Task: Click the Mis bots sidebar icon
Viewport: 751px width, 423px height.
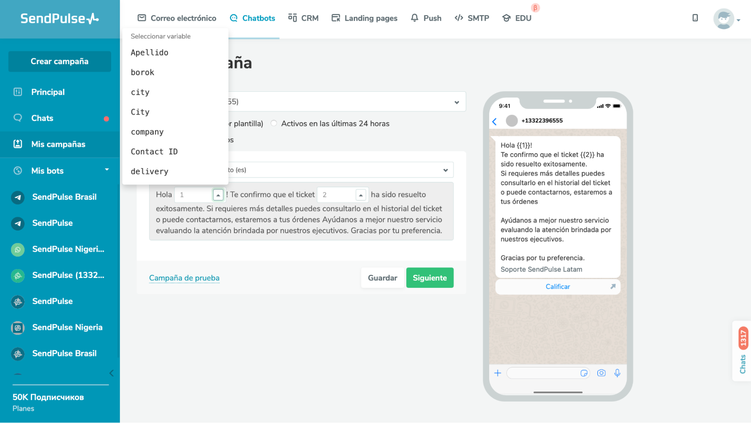Action: (x=18, y=171)
